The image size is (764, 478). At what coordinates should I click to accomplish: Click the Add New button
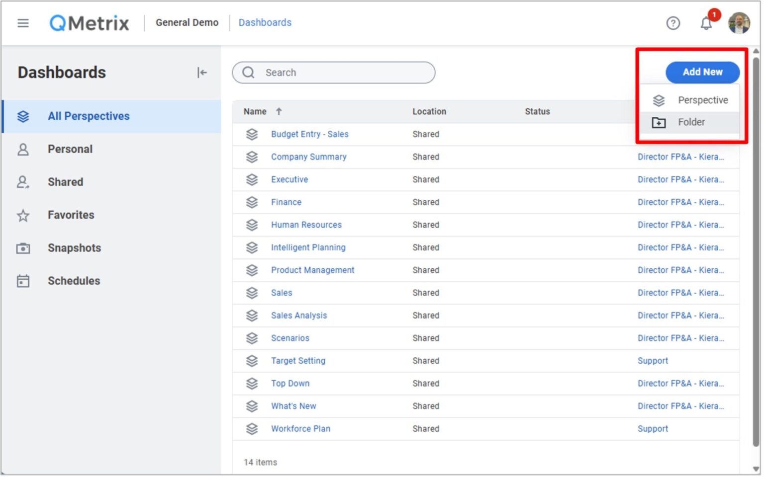point(702,72)
